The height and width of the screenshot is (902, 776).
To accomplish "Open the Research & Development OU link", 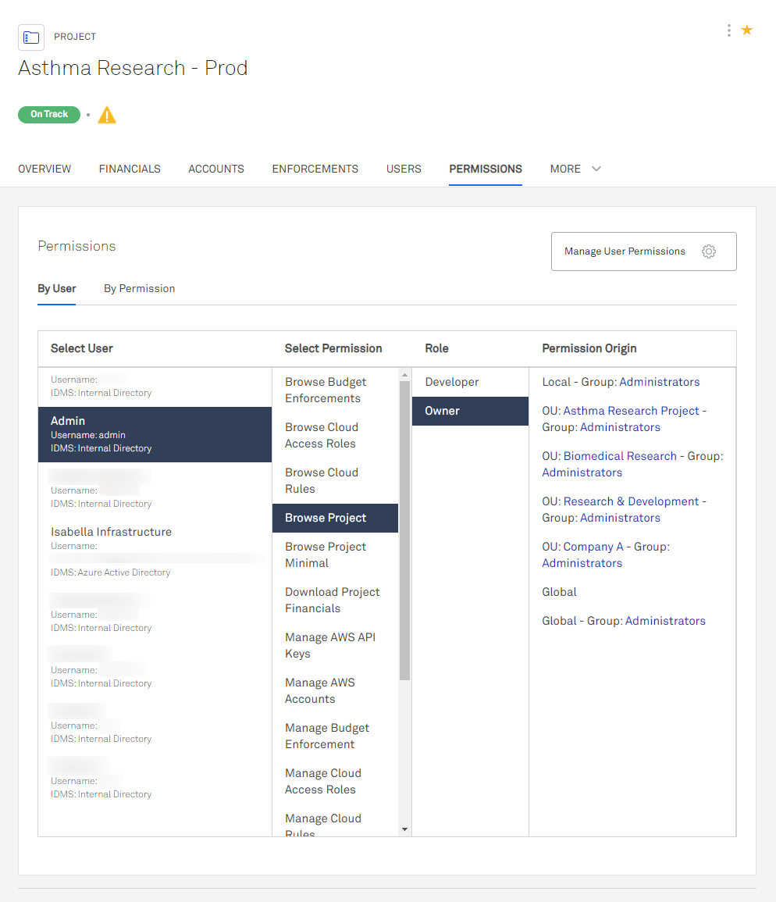I will [631, 501].
